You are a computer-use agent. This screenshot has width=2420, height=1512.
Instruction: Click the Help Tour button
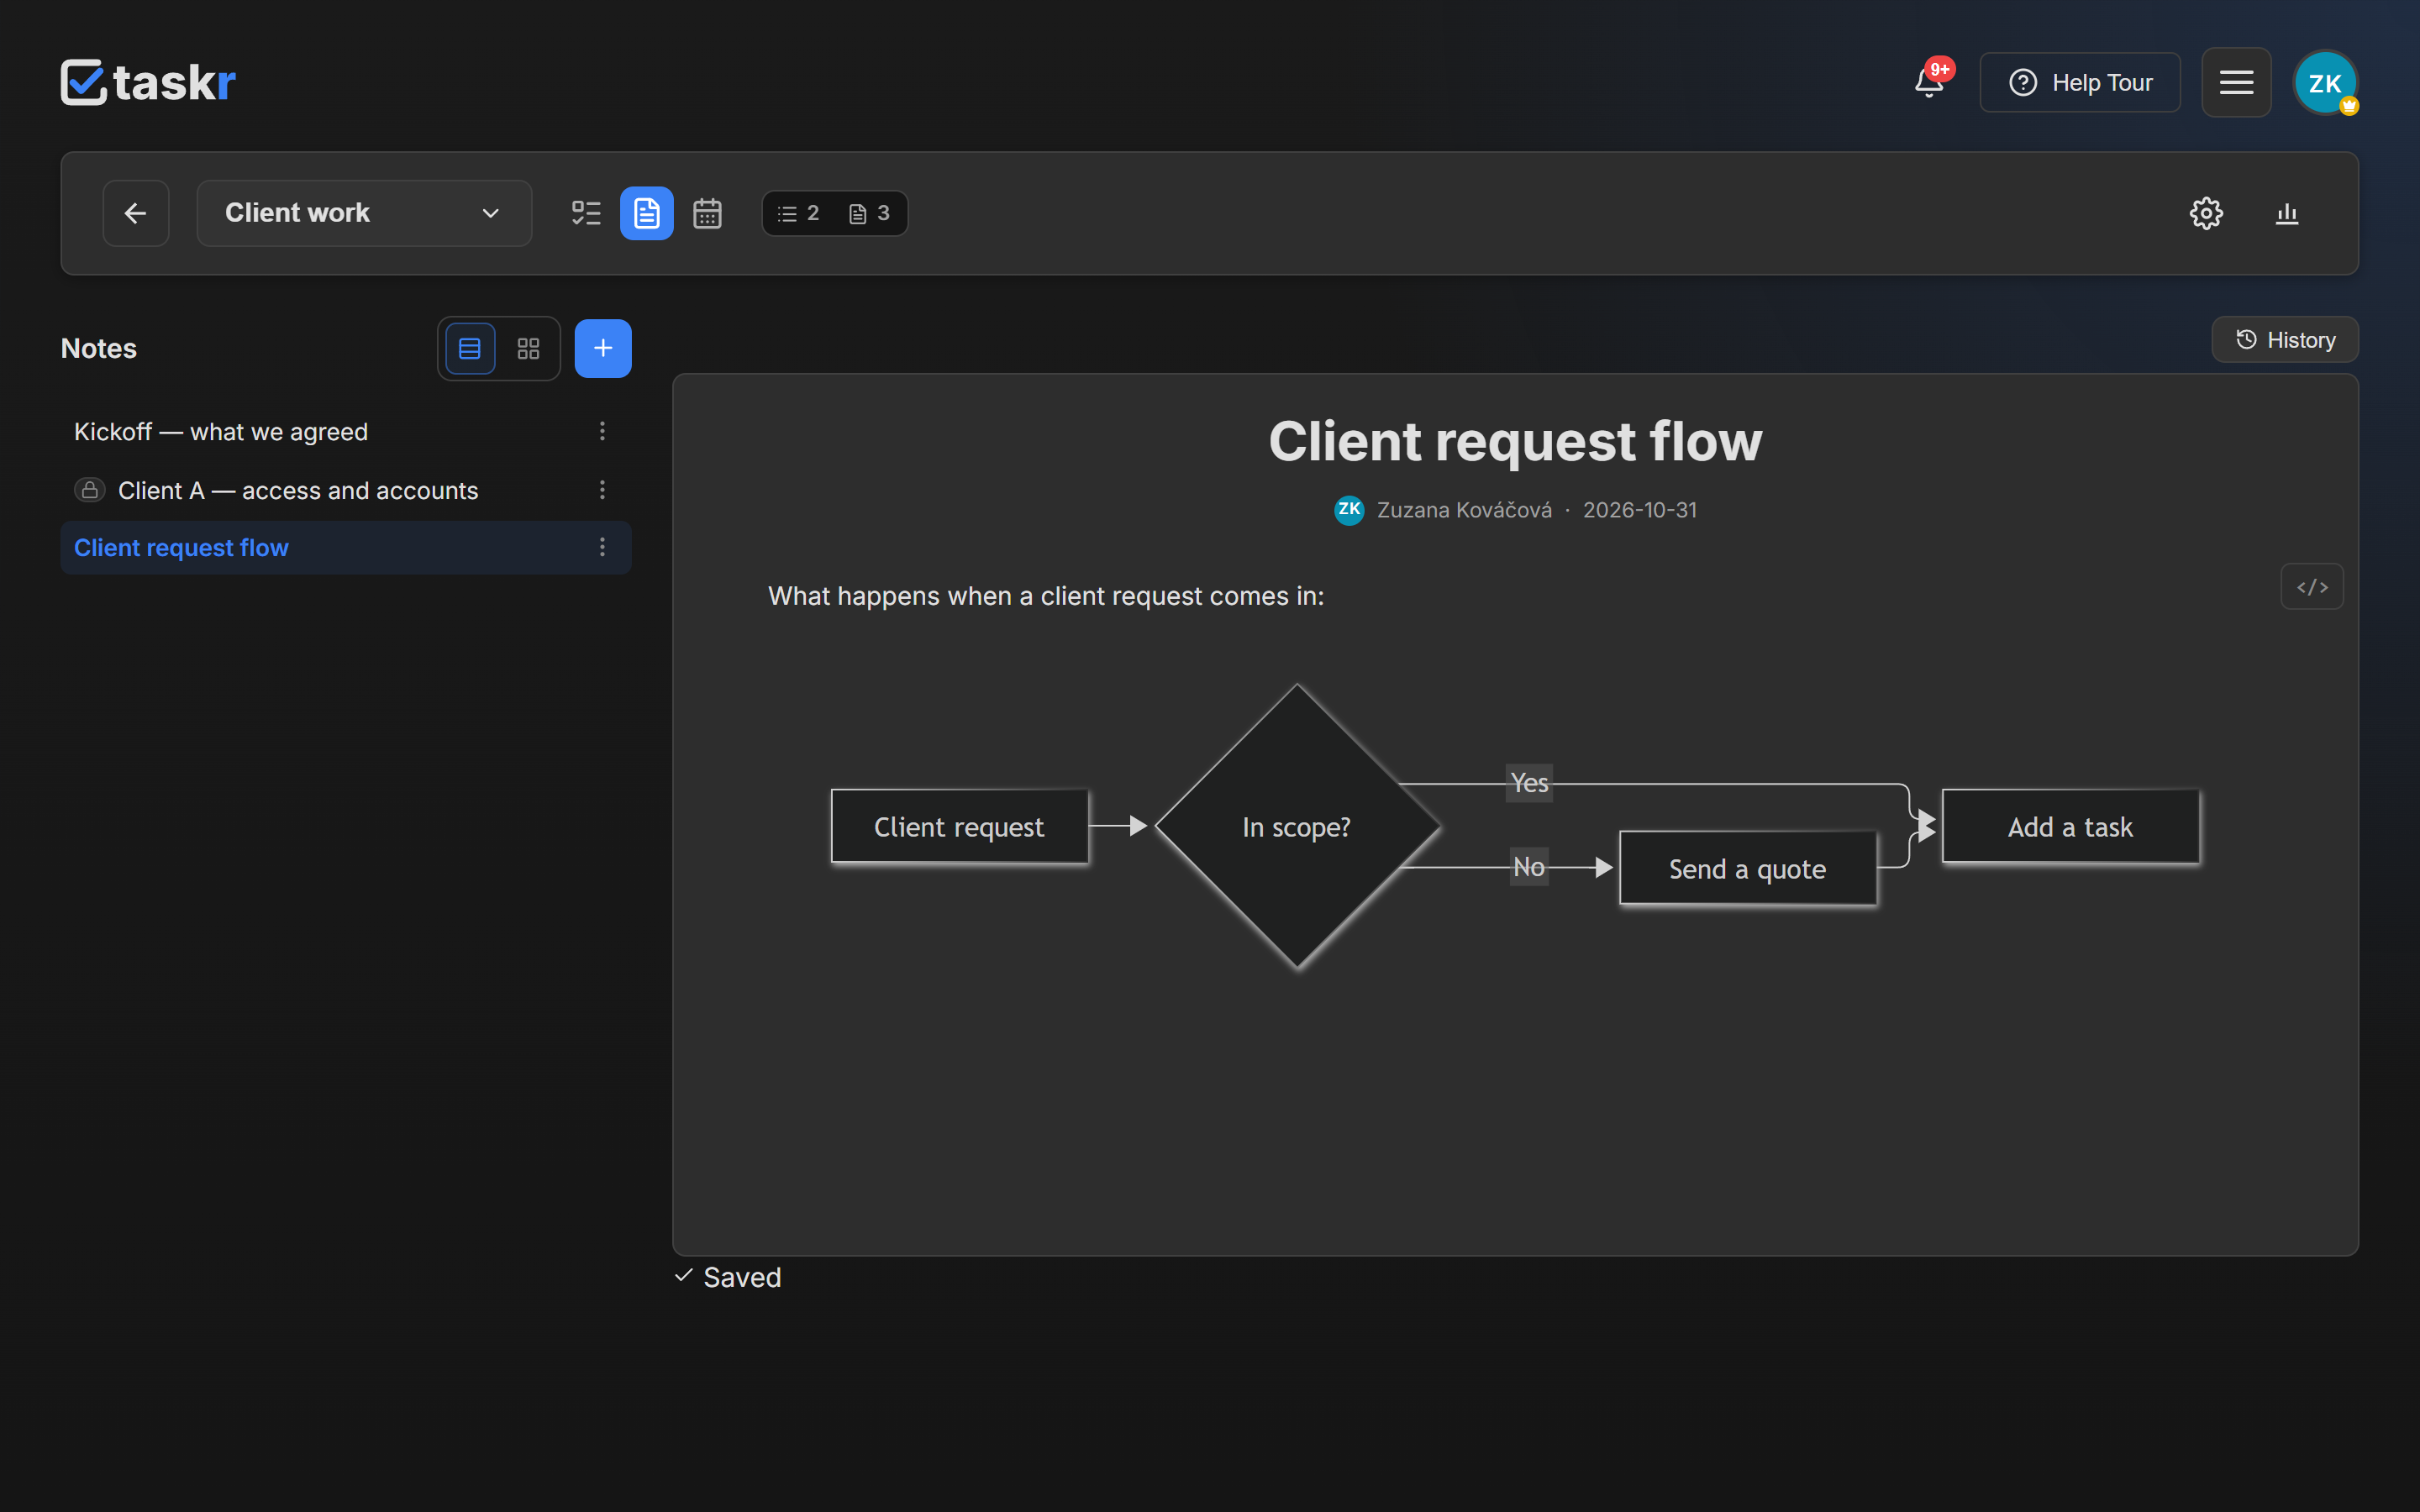coord(2080,82)
